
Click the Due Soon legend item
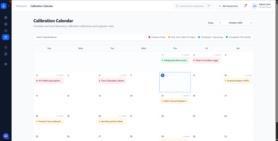182,37
